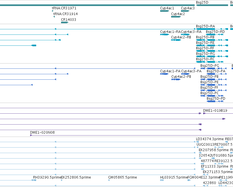Click the 422860 EST feature
This screenshot has height=187, width=233.
click(x=206, y=186)
